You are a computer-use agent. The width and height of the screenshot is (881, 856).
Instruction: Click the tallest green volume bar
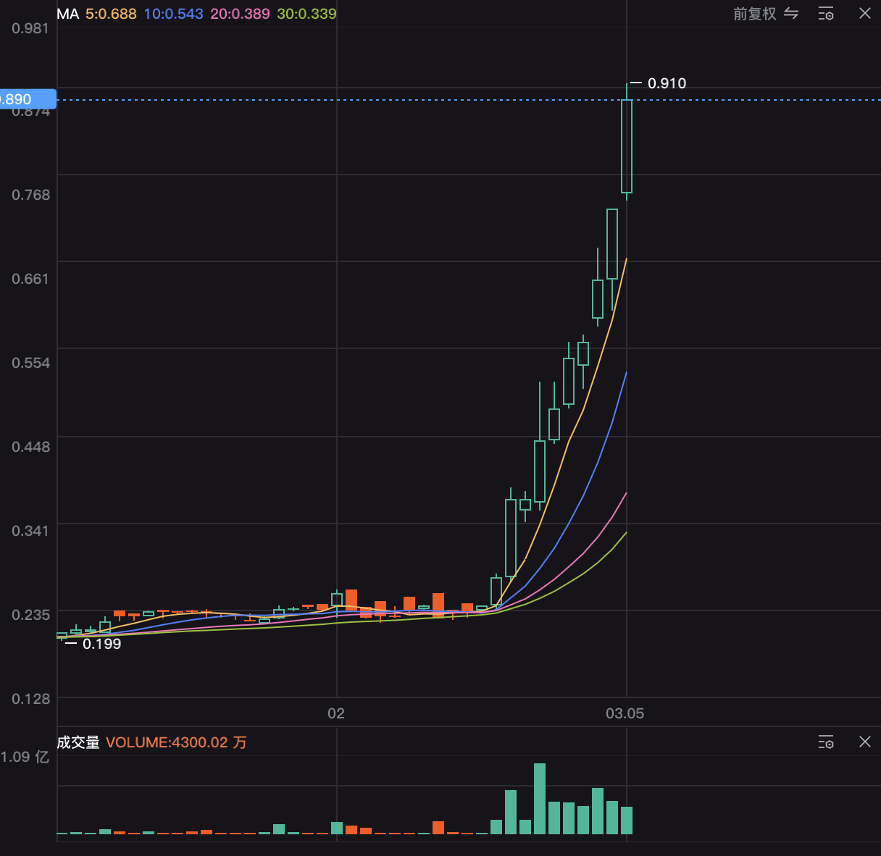[x=540, y=798]
